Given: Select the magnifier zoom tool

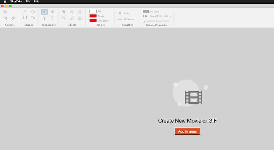Looking at the screenshot, I should pyautogui.click(x=64, y=18).
